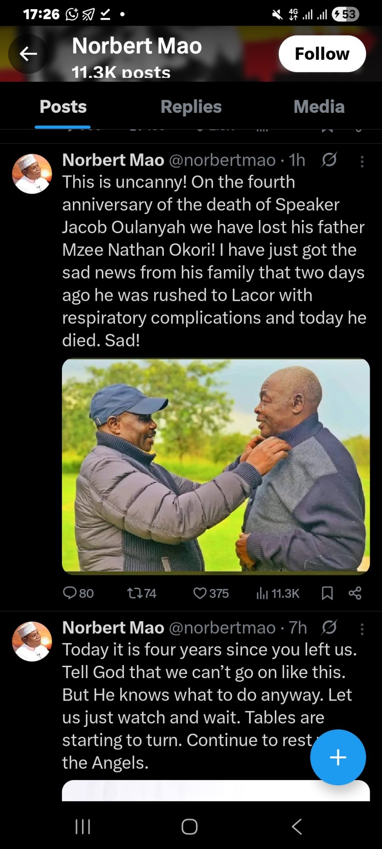This screenshot has width=382, height=849.
Task: Follow Norbert Mao
Action: click(322, 54)
